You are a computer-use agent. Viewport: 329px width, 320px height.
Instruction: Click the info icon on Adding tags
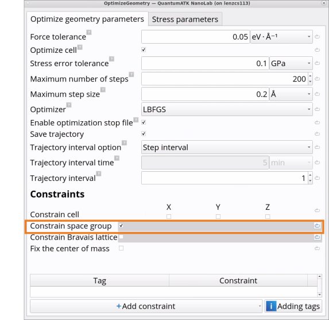[271, 306]
